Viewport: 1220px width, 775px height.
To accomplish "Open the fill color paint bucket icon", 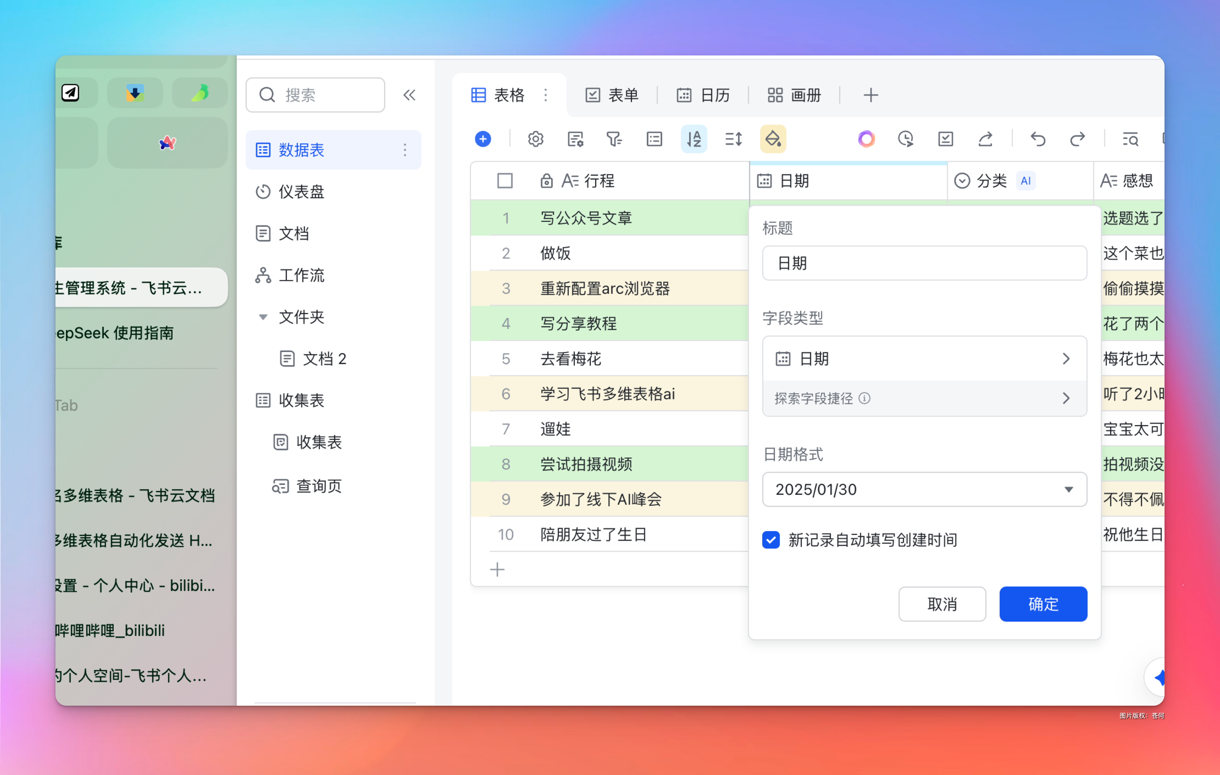I will pos(773,139).
